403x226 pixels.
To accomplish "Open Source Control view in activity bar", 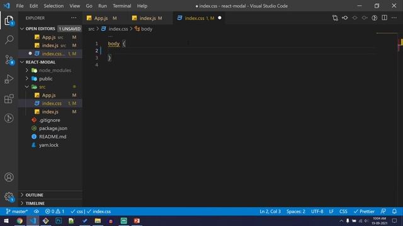I will pos(9,60).
